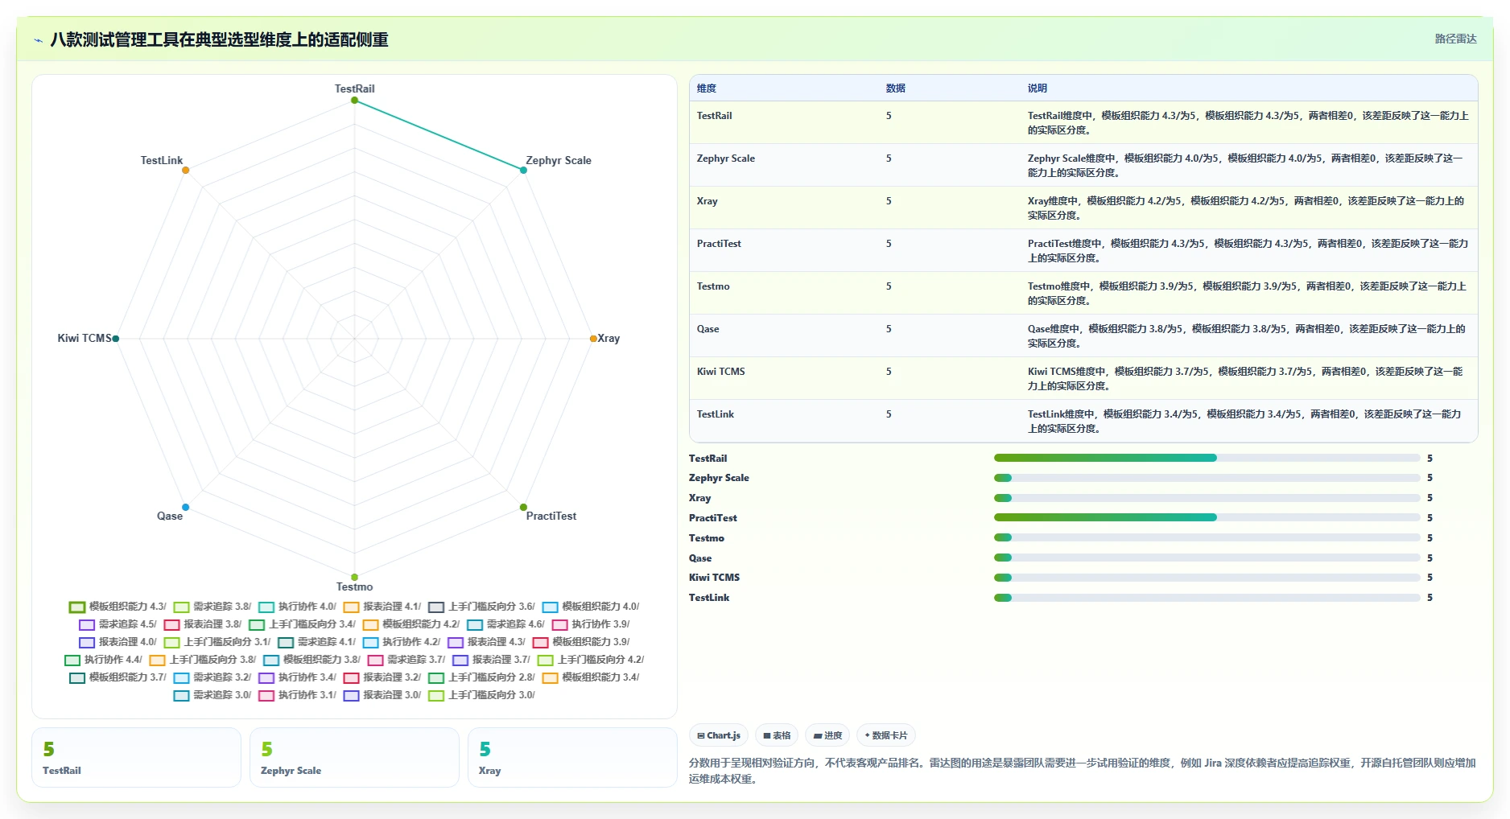Click the TestLink data point on radar
This screenshot has width=1510, height=819.
(x=185, y=170)
